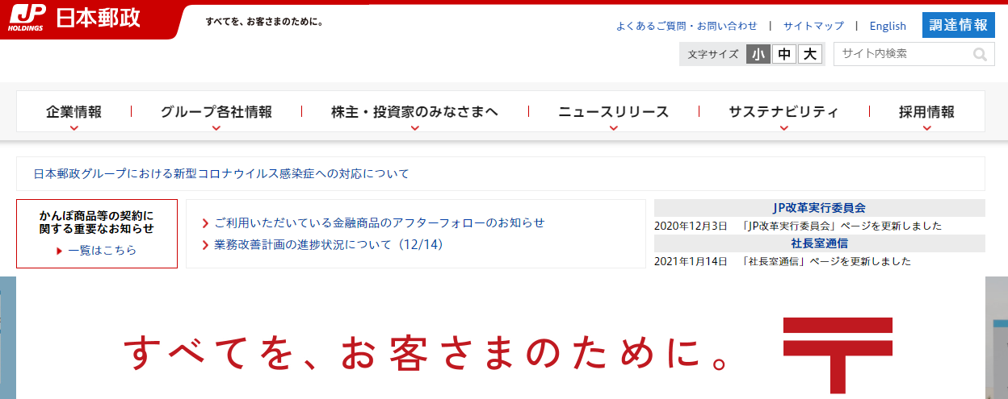Viewport: 1008px width, 399px height.
Task: Expand the 企業情報 menu chevron
Action: [x=74, y=127]
